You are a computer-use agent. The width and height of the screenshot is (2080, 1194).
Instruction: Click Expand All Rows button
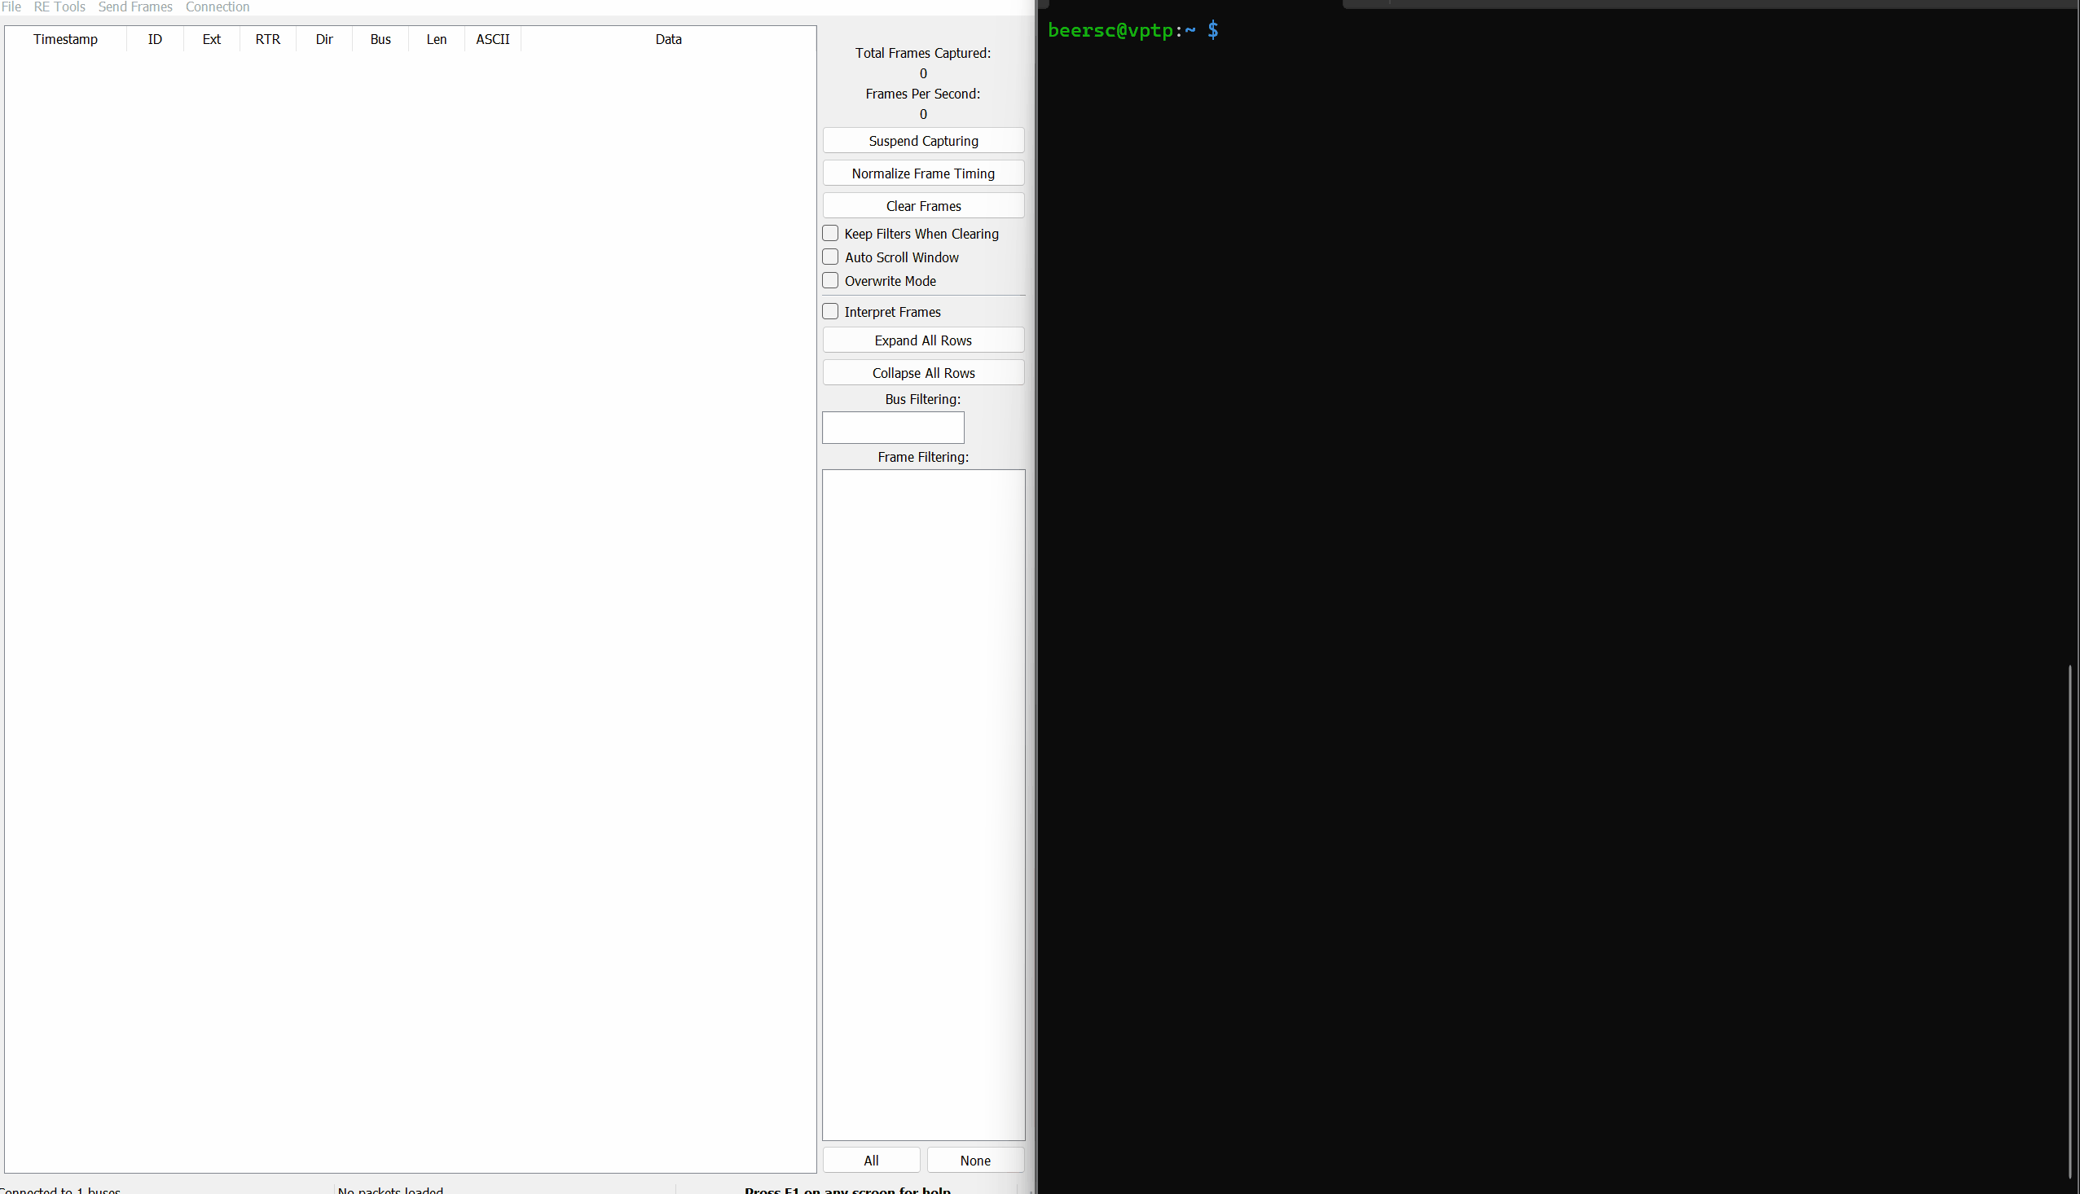(x=923, y=340)
